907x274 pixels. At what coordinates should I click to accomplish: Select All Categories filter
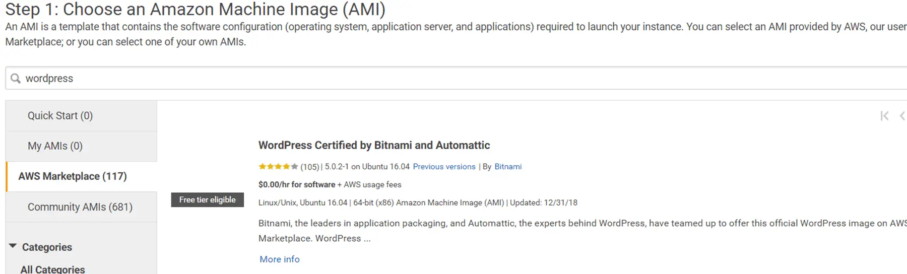coord(53,269)
